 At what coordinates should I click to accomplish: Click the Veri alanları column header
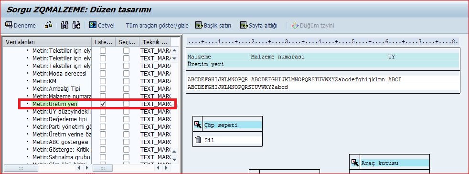point(47,42)
